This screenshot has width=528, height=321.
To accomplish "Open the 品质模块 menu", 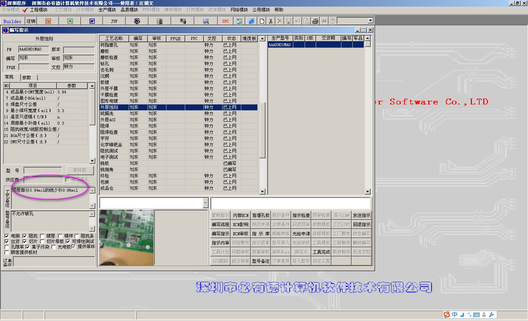I will pos(129,10).
